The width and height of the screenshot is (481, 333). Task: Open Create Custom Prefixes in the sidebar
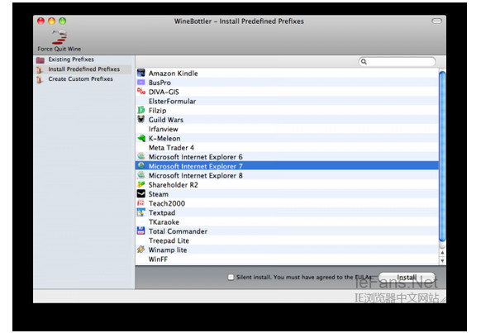coord(80,79)
